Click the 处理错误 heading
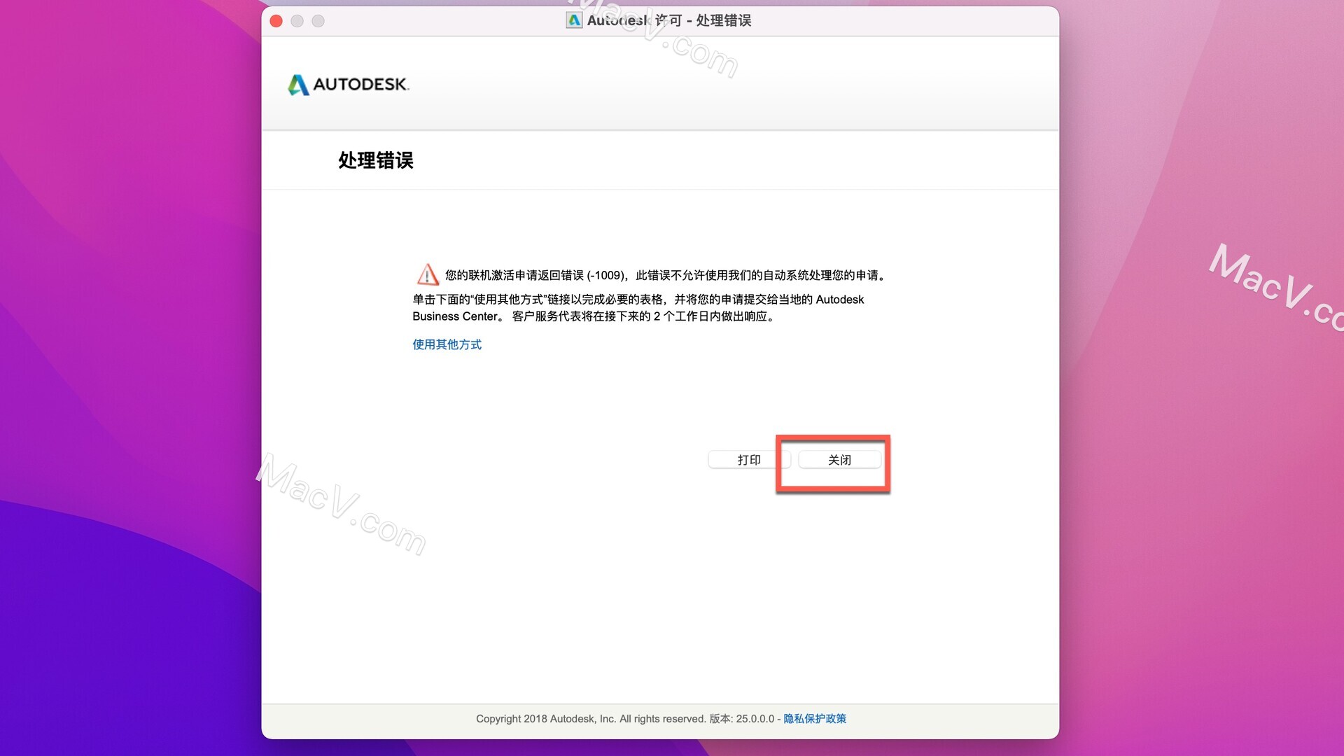The height and width of the screenshot is (756, 1344). point(376,160)
